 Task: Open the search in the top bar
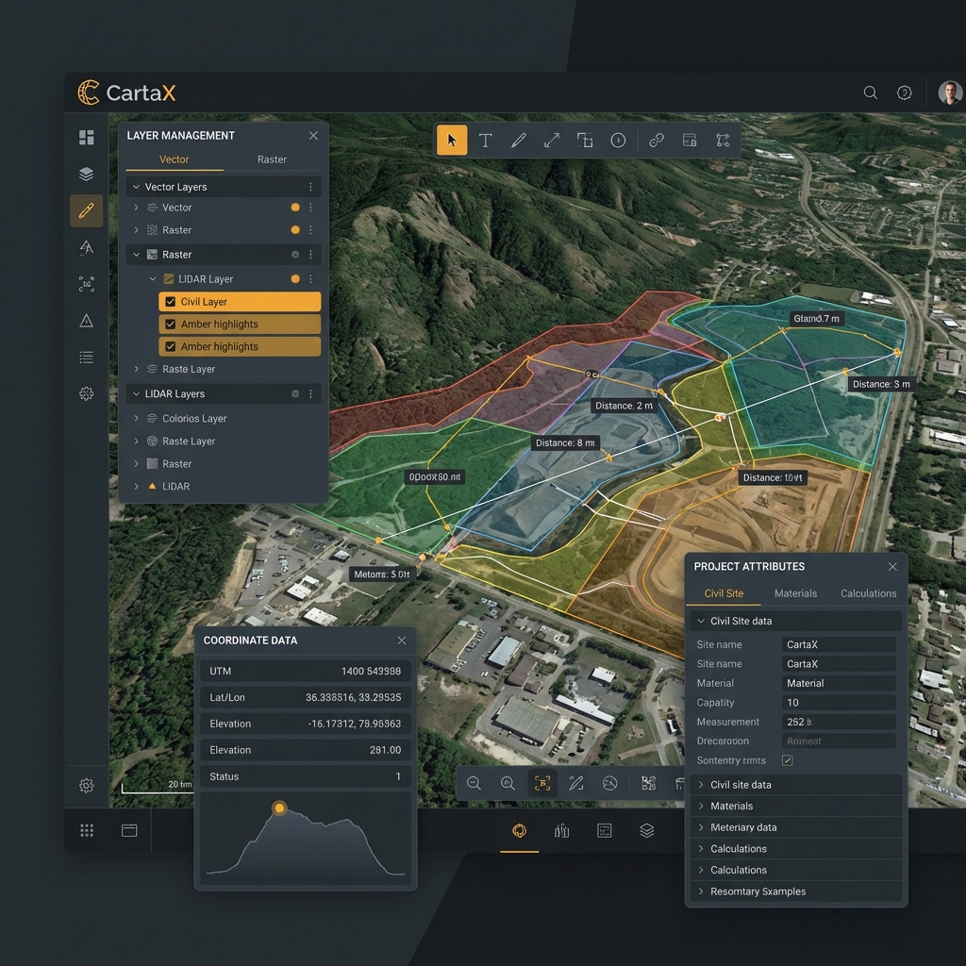point(870,92)
